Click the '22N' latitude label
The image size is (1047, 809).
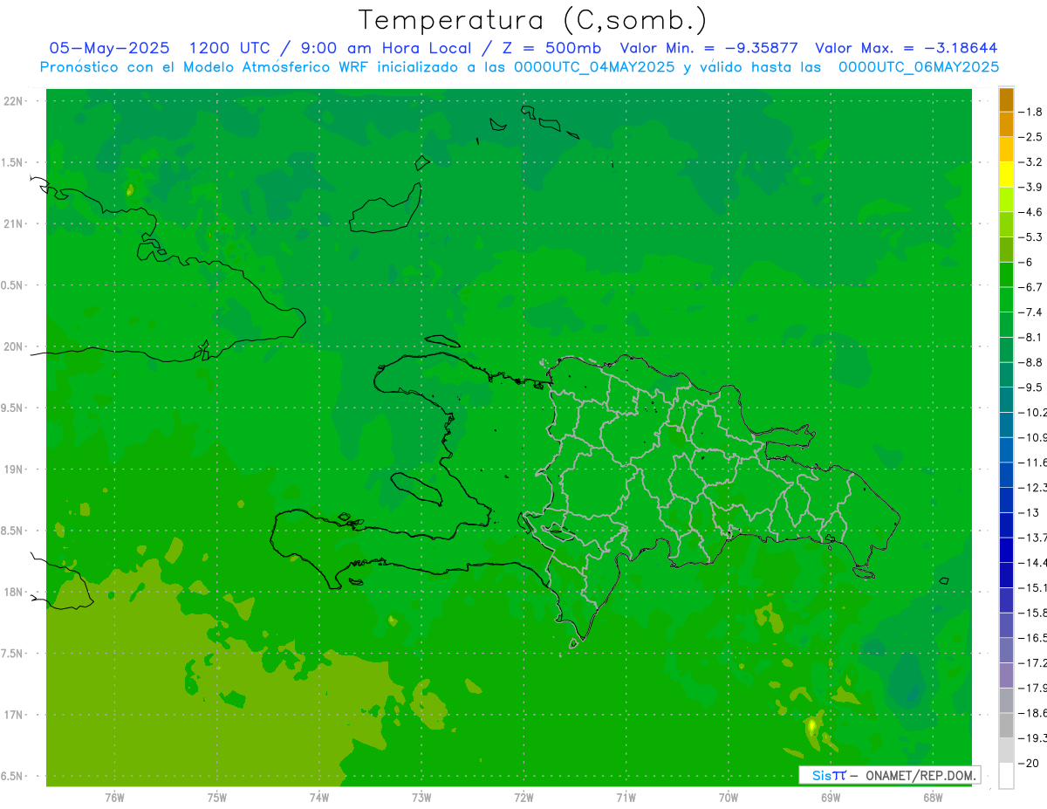(x=14, y=100)
